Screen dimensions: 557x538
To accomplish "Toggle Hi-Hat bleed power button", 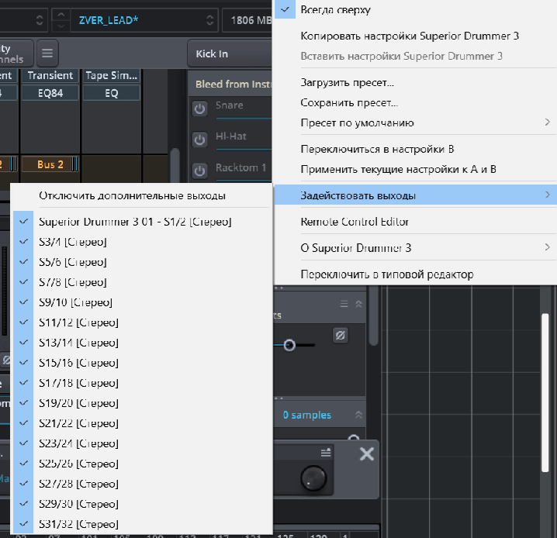I will click(199, 140).
